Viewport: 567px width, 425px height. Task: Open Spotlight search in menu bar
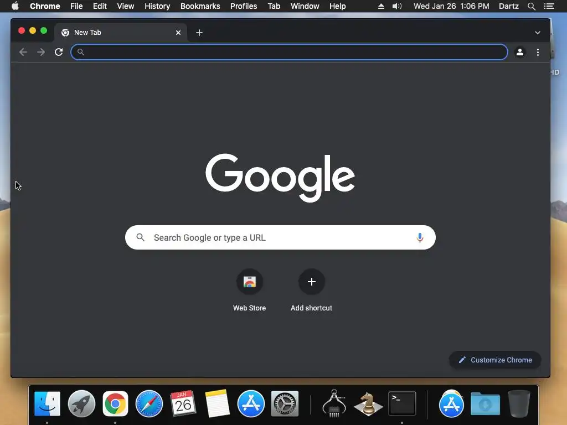[531, 6]
